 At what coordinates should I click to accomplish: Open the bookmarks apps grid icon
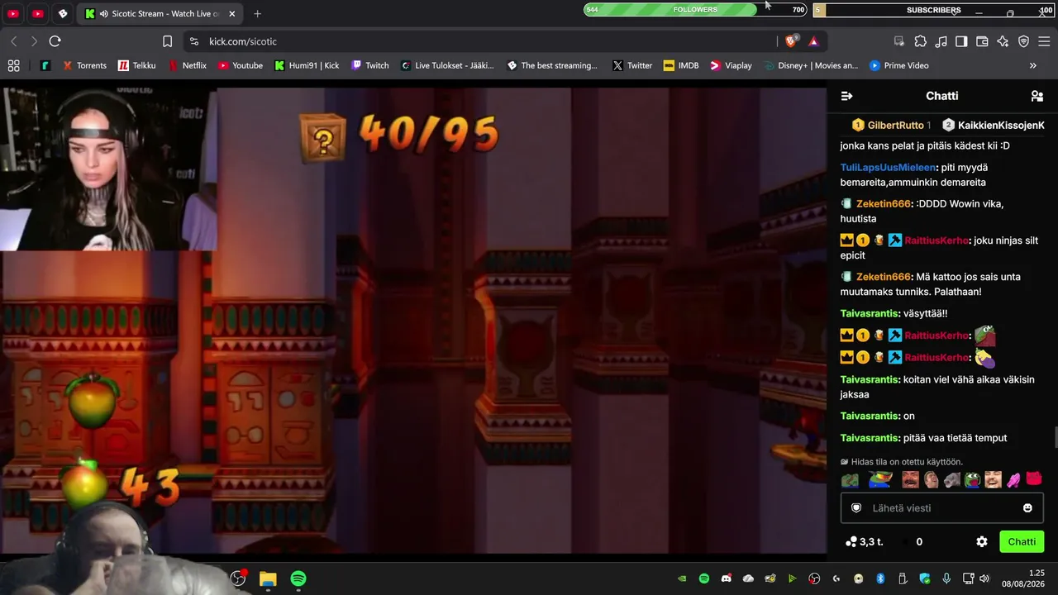[x=13, y=65]
